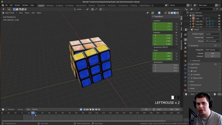222x125 pixels.
Task: Toggle auto keying record button
Action: click(x=81, y=109)
